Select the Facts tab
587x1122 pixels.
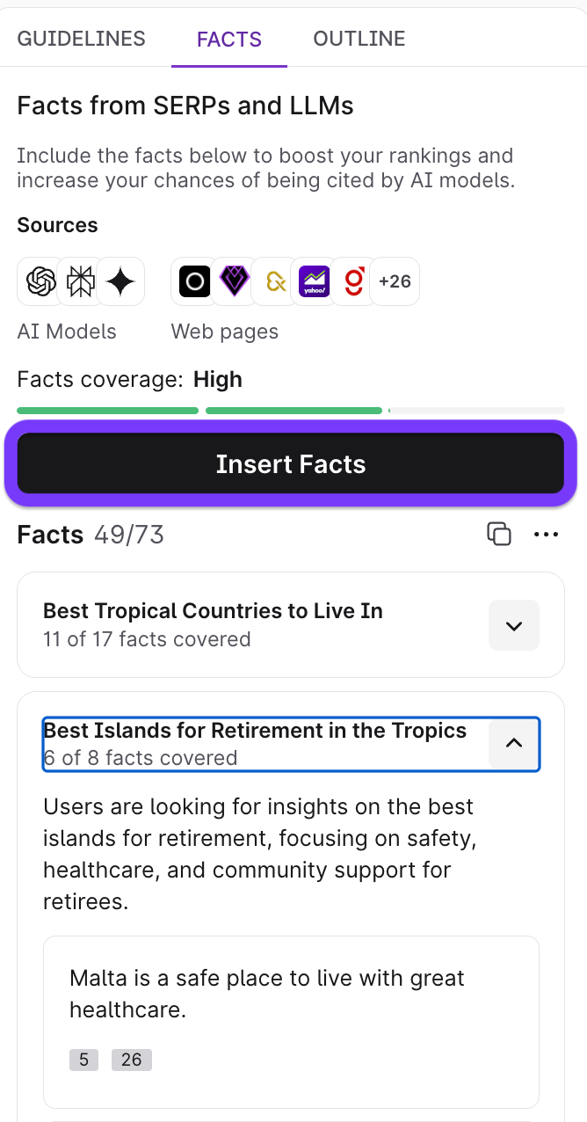coord(229,39)
